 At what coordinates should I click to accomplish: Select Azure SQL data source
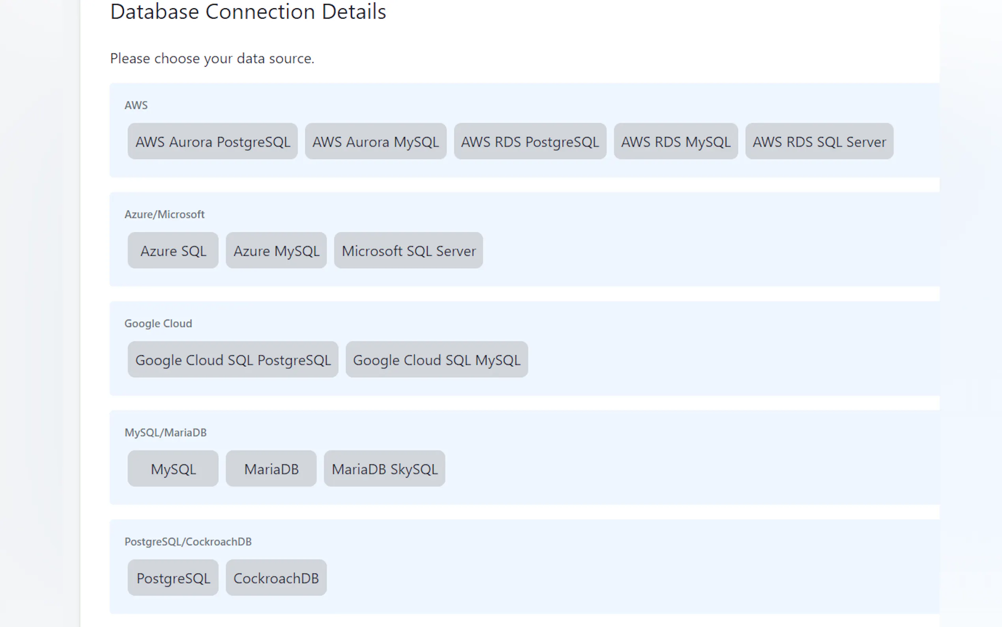tap(173, 250)
